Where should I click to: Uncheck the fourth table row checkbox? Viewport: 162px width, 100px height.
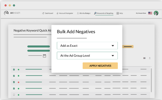pyautogui.click(x=14, y=89)
